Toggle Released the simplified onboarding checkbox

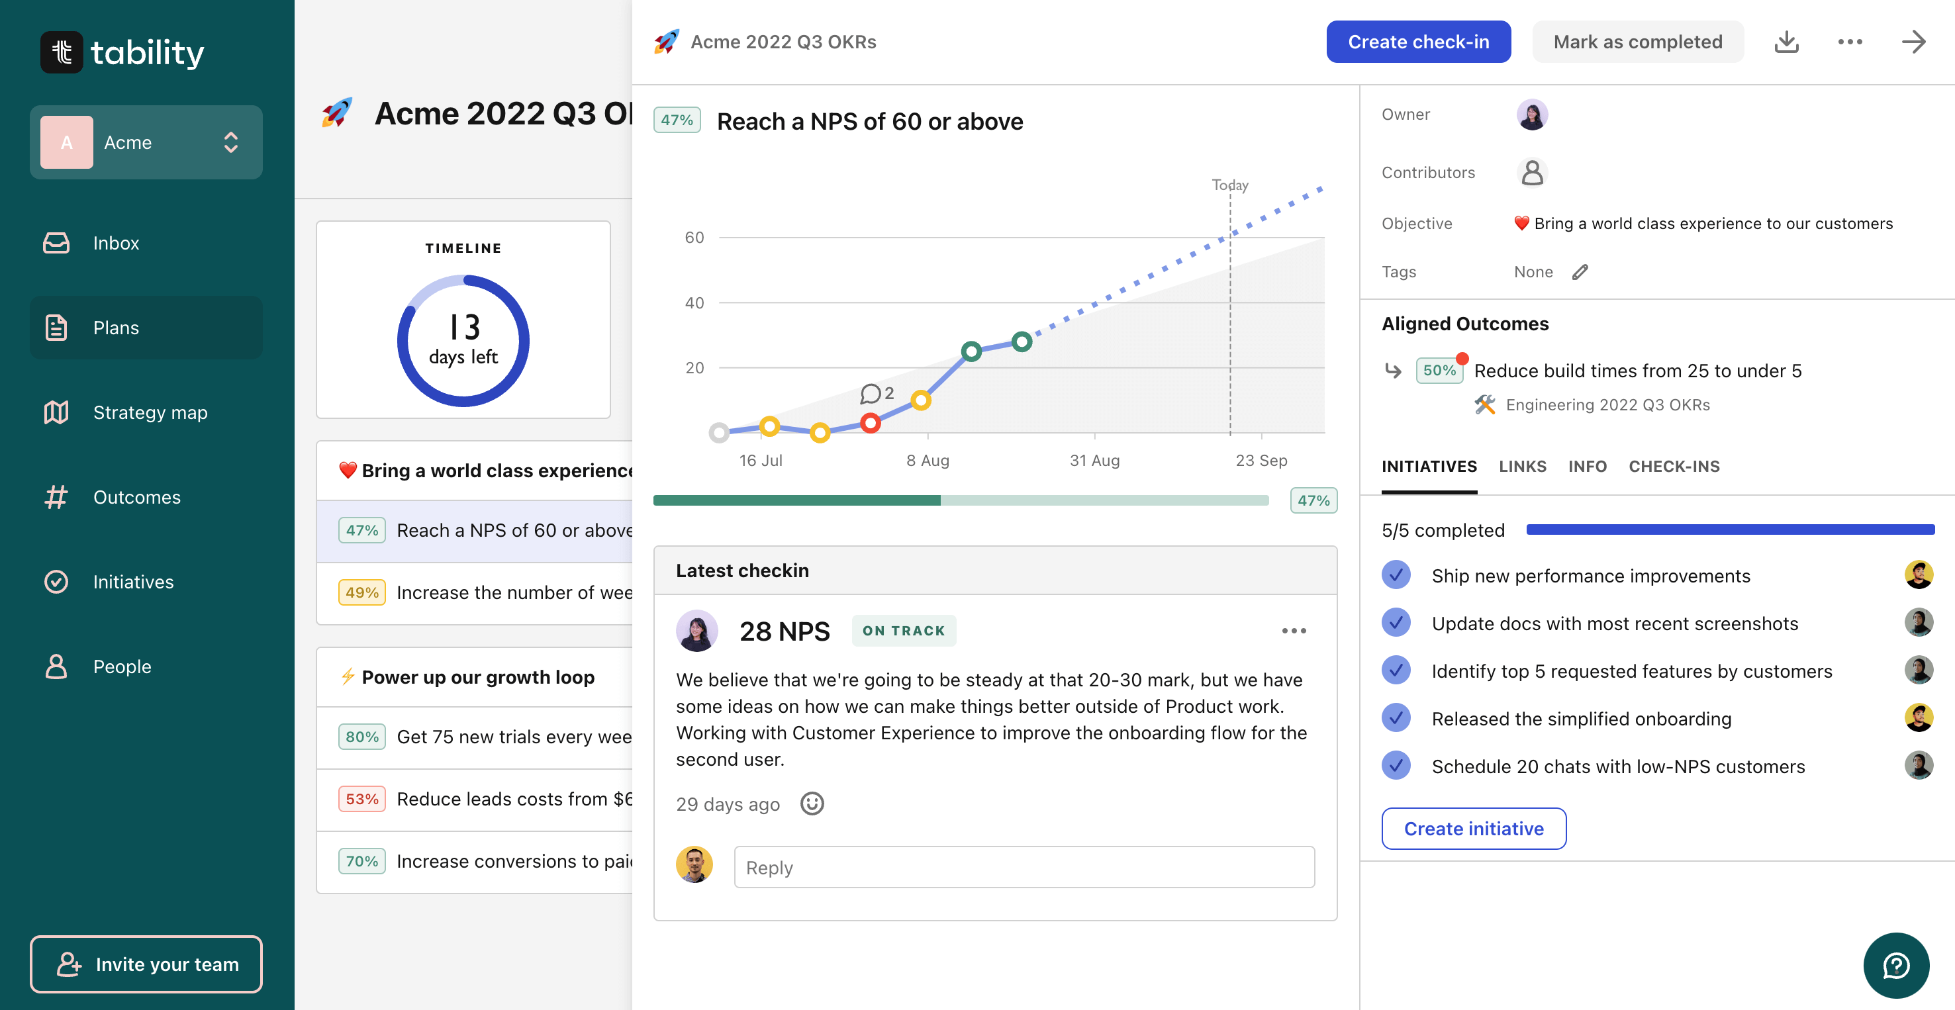pyautogui.click(x=1396, y=718)
